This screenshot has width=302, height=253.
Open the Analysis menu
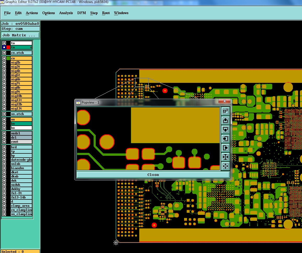(x=66, y=13)
